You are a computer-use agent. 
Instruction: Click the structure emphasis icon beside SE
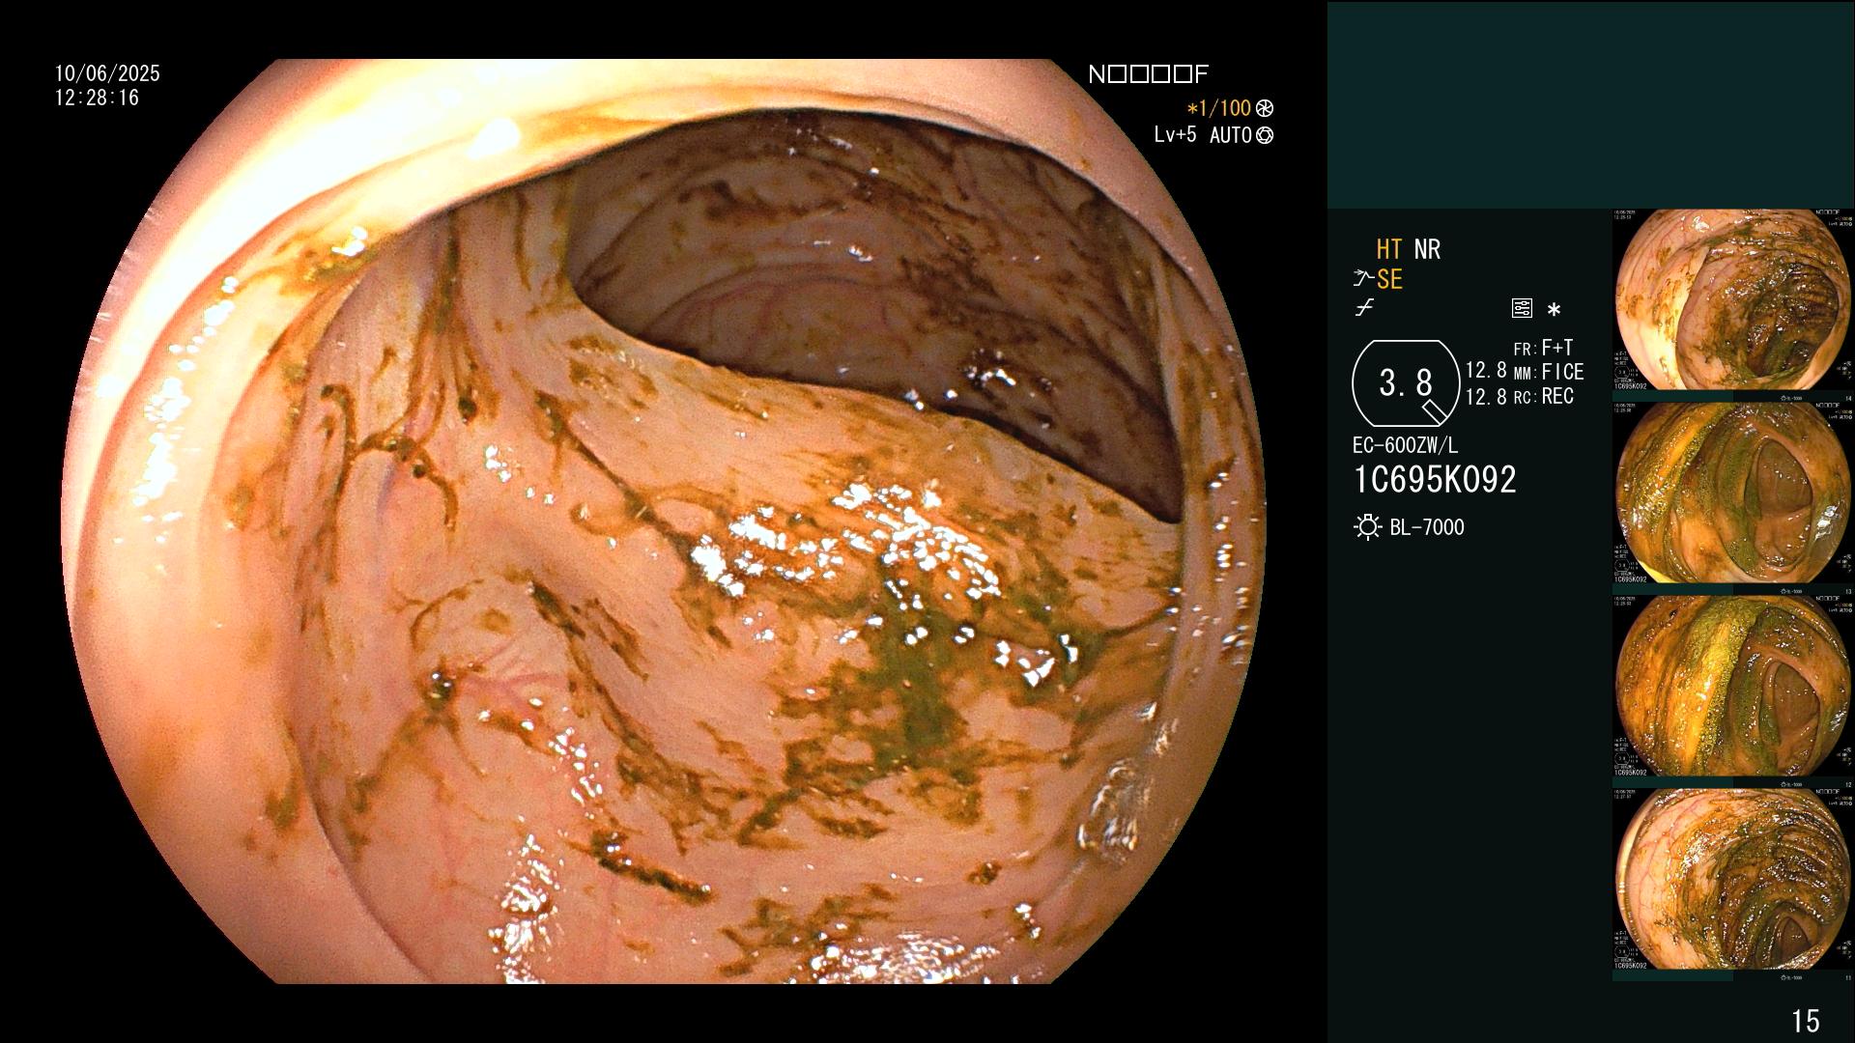(1363, 279)
